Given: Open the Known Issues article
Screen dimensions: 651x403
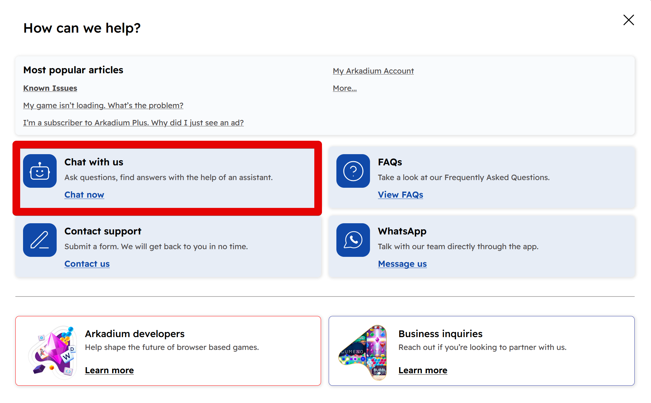Looking at the screenshot, I should [x=50, y=88].
